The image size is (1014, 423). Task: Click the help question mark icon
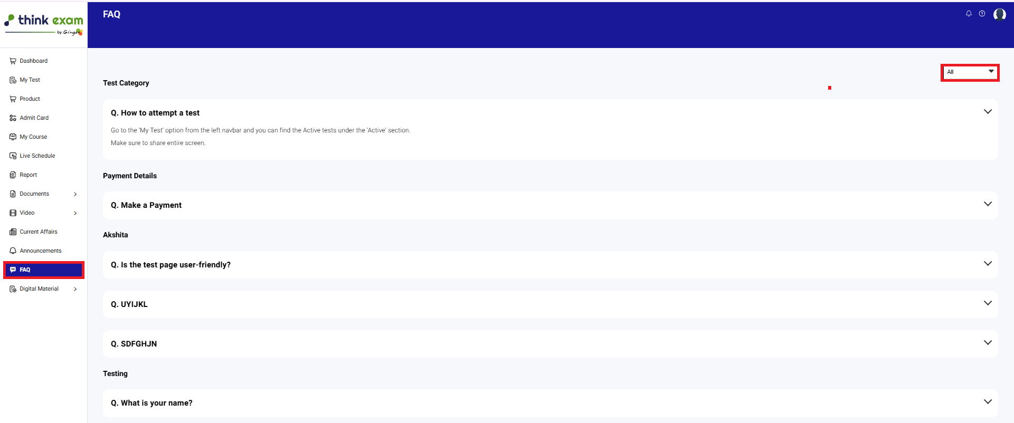coord(982,14)
